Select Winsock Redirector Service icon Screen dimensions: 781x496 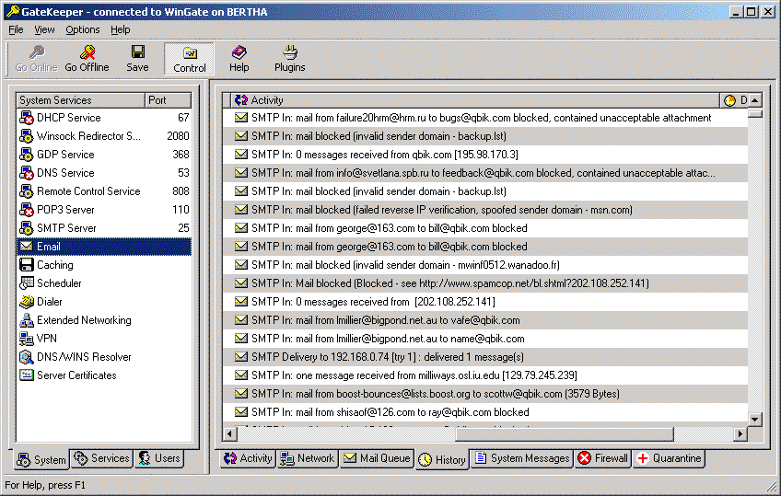(27, 136)
